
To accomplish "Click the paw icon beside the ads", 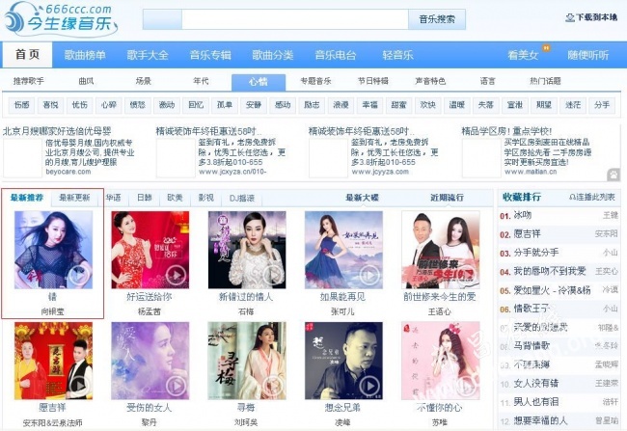I will pyautogui.click(x=613, y=175).
